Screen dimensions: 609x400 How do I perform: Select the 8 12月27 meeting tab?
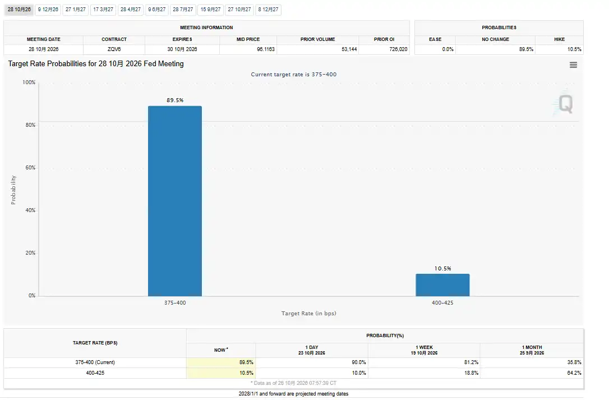[269, 10]
